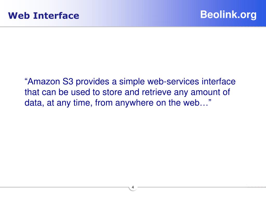Click the blue gradient header bar center
Image resolution: width=266 pixels, height=199 pixels.
(133, 13)
